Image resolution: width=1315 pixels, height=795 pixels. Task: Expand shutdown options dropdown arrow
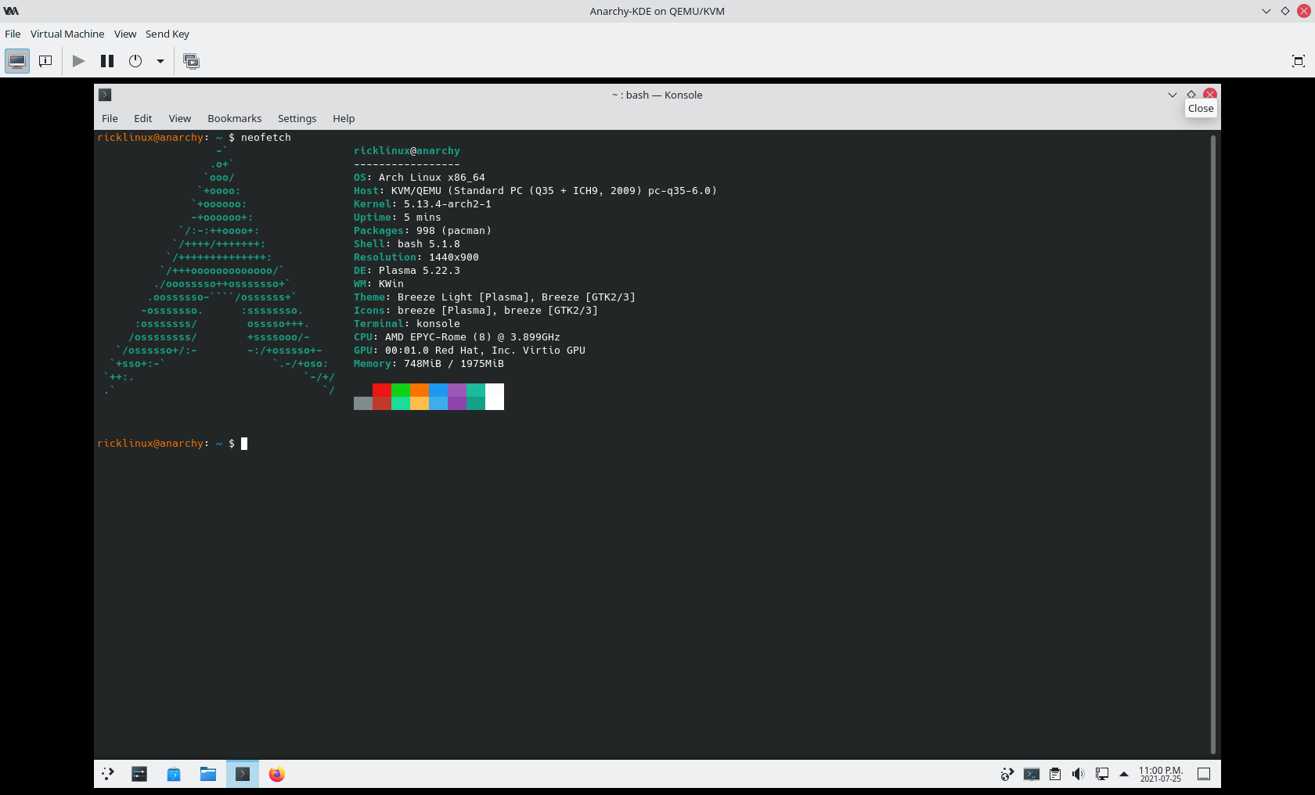pyautogui.click(x=160, y=61)
